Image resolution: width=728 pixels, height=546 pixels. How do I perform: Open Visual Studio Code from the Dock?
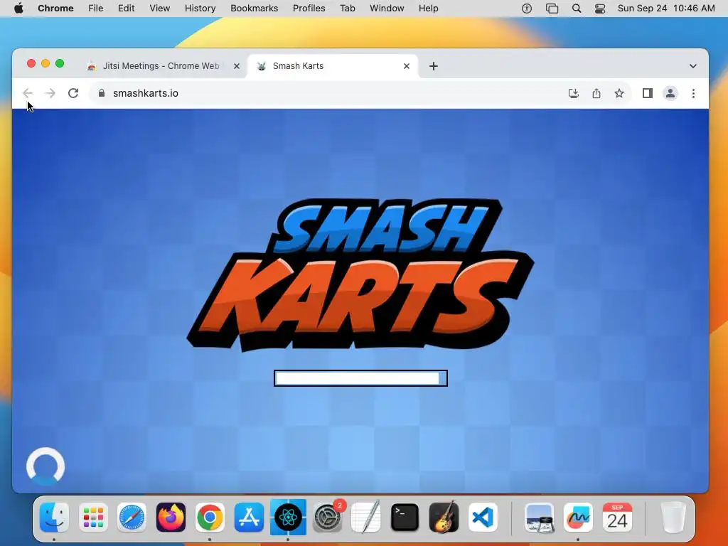(x=483, y=518)
